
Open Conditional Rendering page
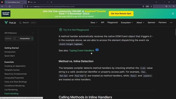[15, 86]
